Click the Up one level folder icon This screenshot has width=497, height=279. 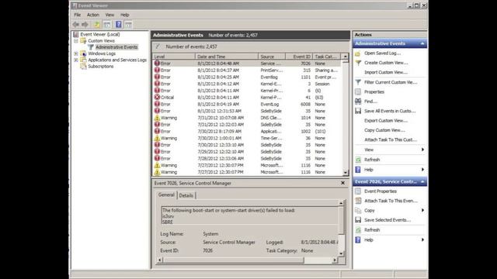tap(97, 24)
